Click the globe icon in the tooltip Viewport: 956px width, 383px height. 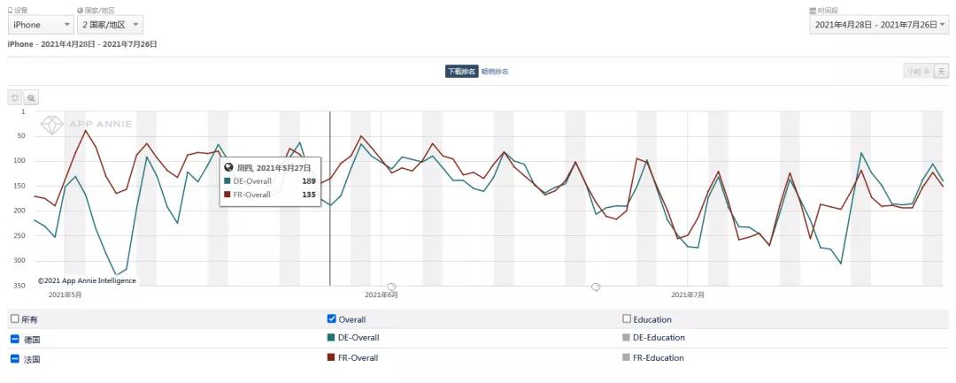coord(228,167)
